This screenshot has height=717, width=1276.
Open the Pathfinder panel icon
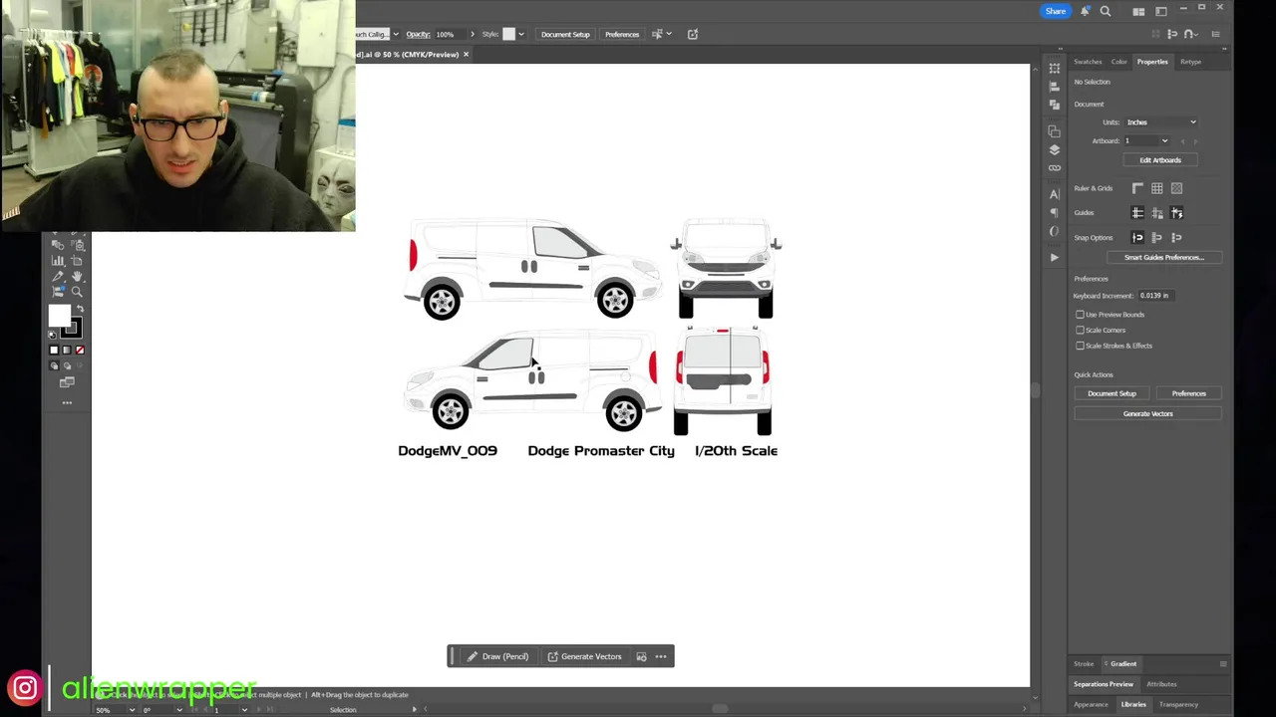tap(1055, 105)
